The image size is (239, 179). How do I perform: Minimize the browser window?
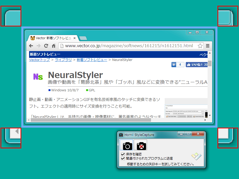point(190,32)
